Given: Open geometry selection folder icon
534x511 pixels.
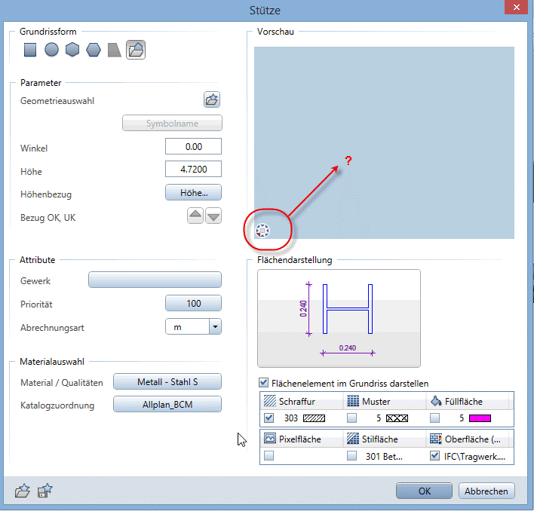Looking at the screenshot, I should tap(211, 99).
